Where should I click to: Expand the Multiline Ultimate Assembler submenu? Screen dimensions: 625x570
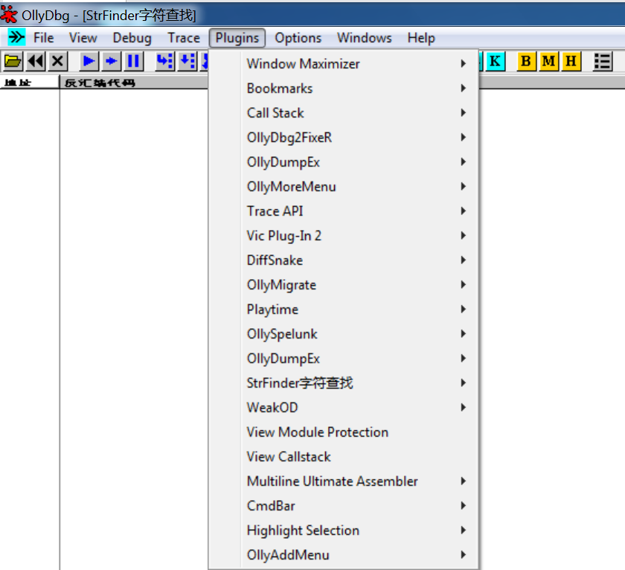pyautogui.click(x=344, y=481)
